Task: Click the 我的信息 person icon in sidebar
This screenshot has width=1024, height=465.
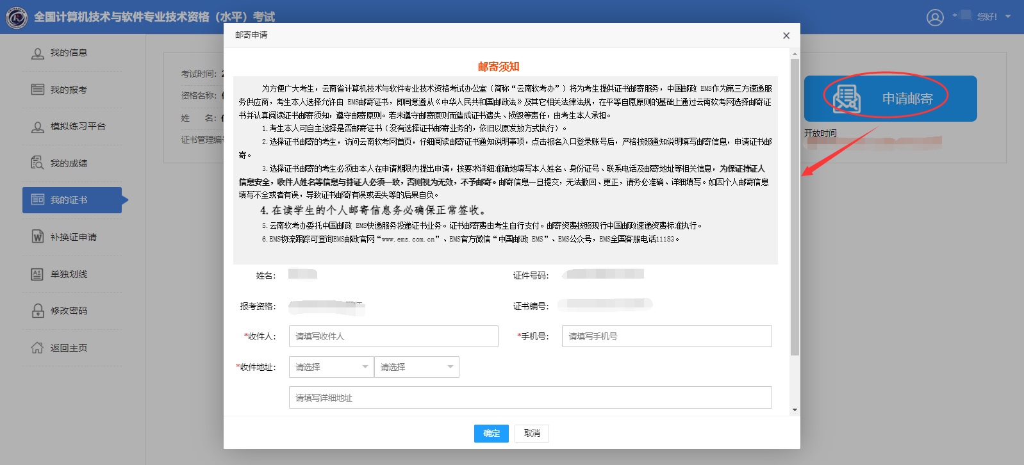Action: point(38,53)
